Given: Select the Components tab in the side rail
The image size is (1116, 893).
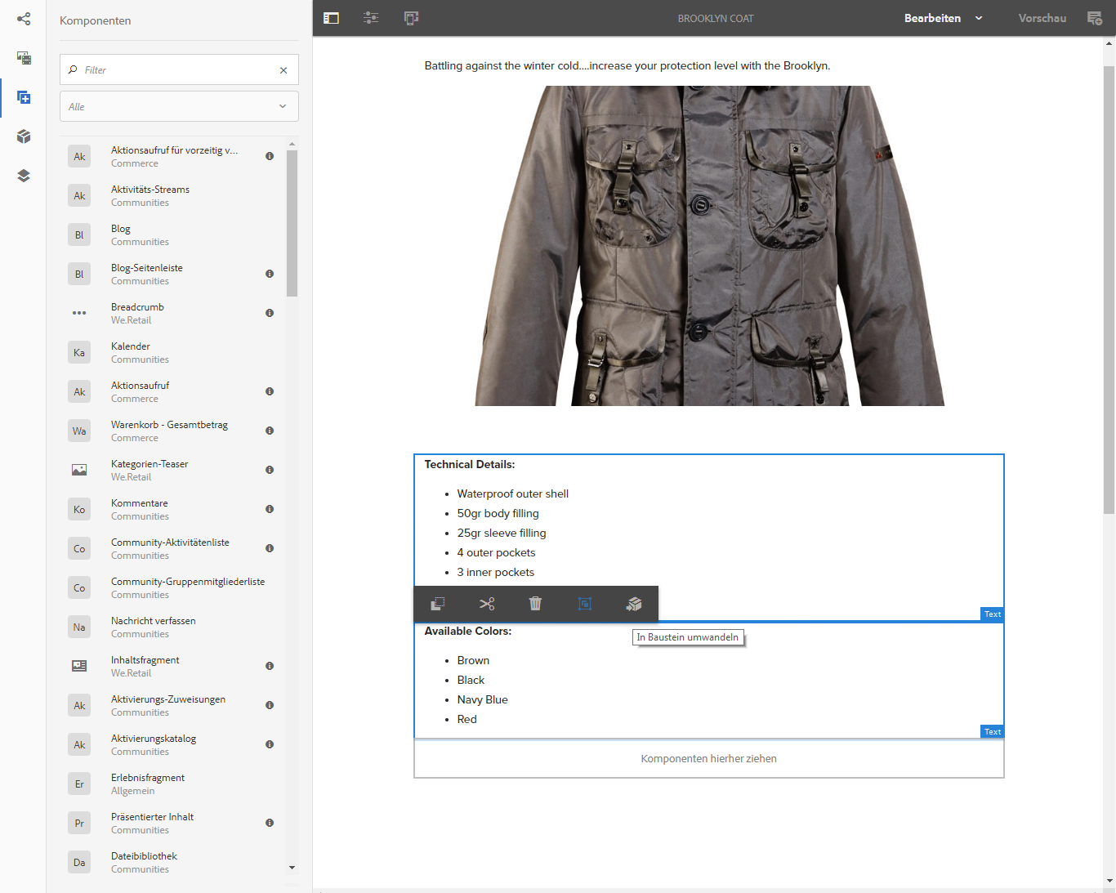Looking at the screenshot, I should [24, 97].
